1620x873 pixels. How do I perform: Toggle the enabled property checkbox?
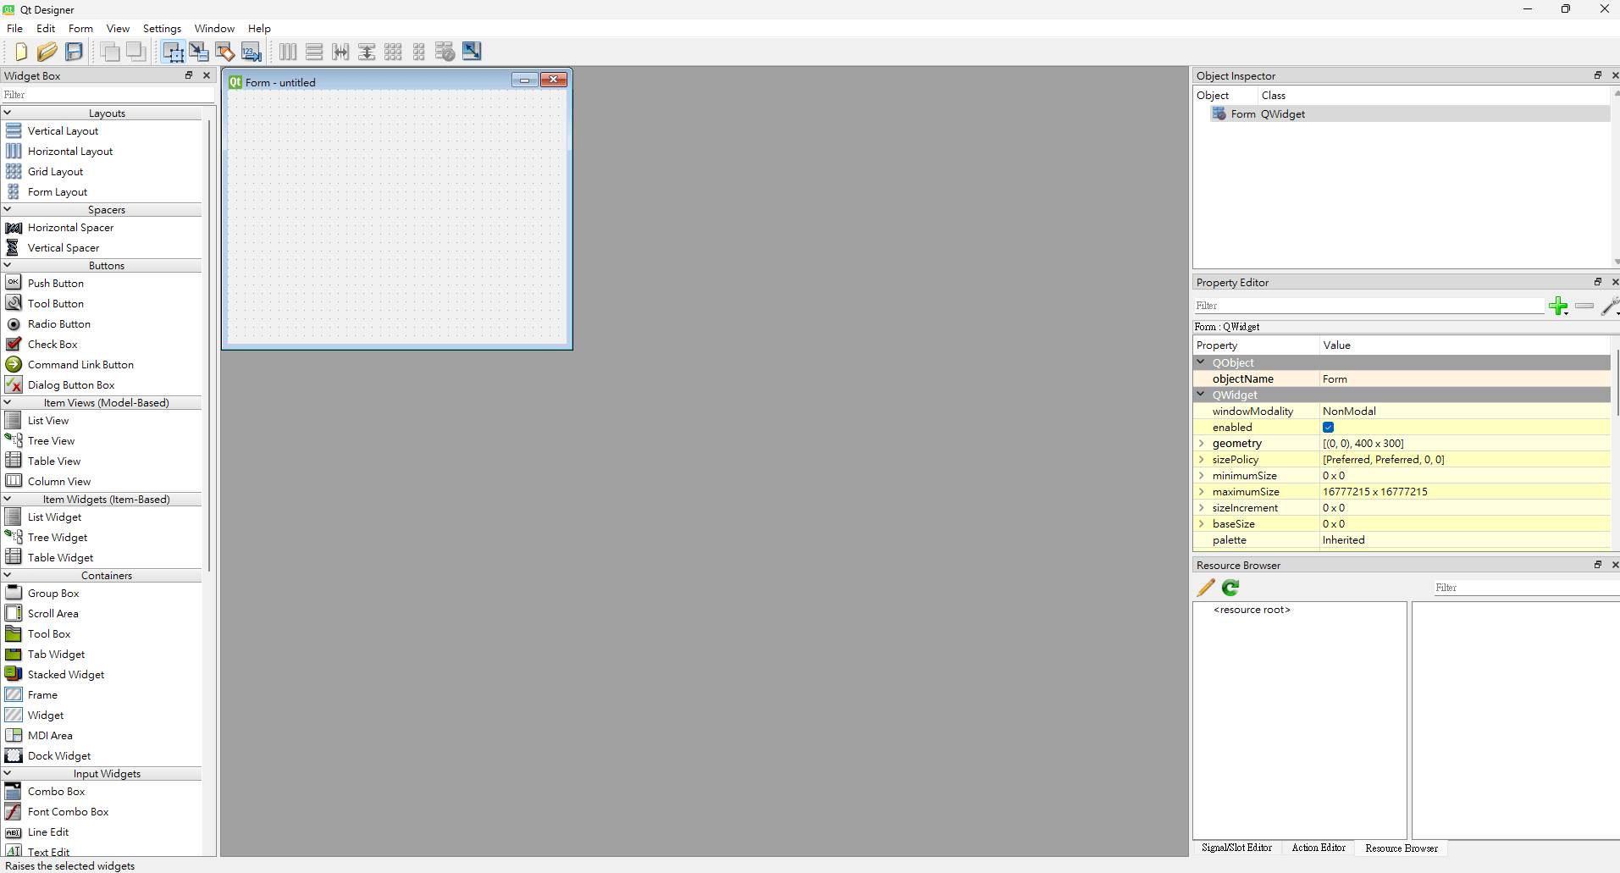coord(1328,428)
